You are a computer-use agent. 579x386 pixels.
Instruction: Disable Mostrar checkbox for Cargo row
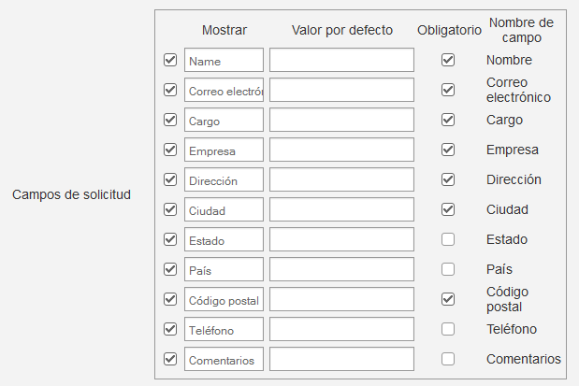(x=170, y=120)
